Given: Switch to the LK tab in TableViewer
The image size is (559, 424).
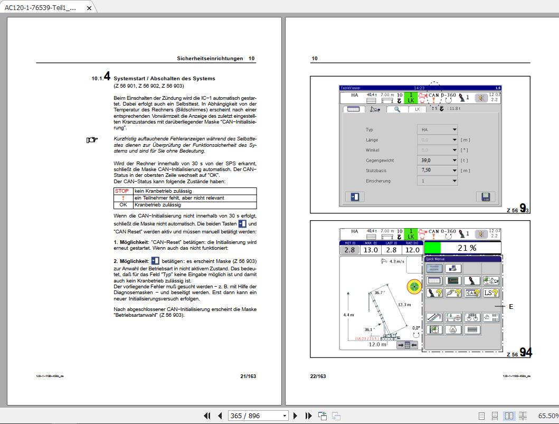Looking at the screenshot, I should (418, 109).
